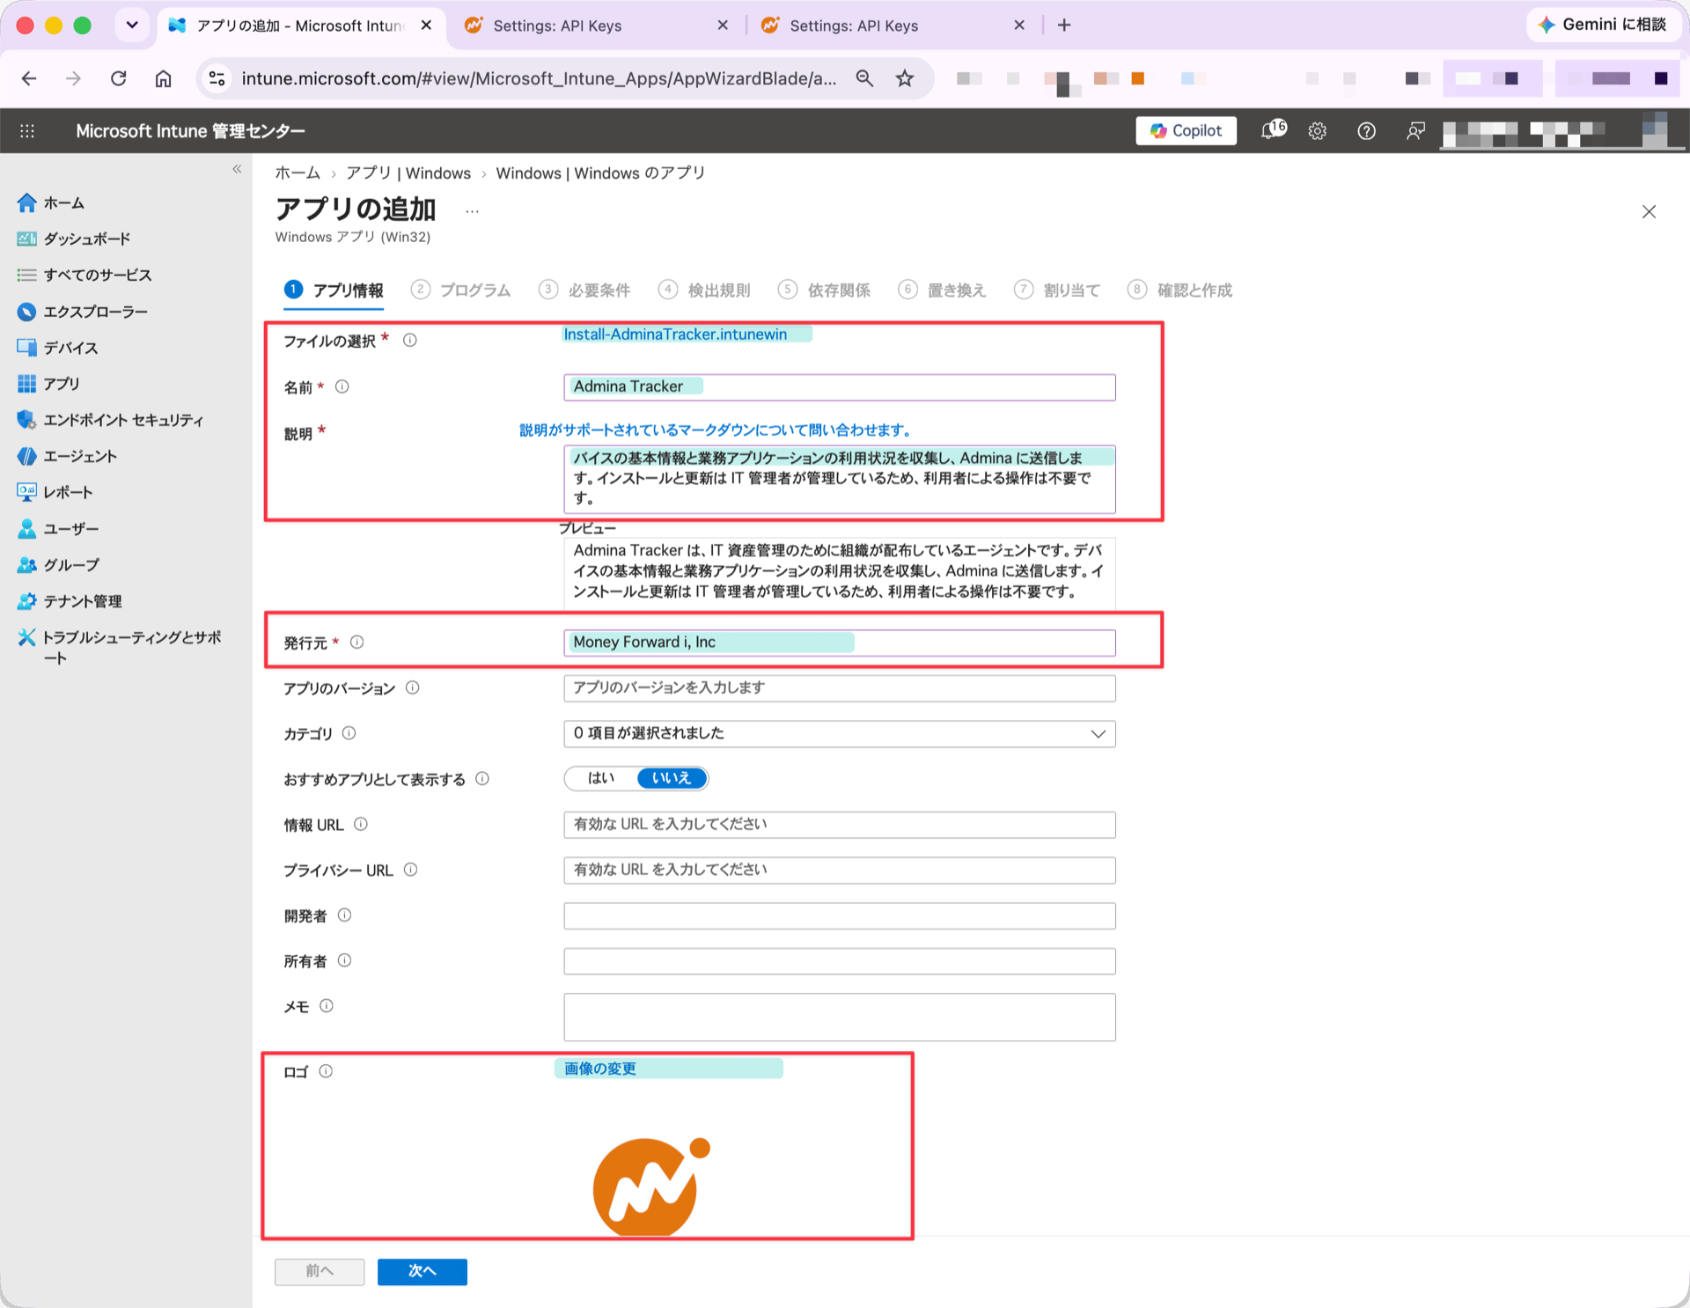Click info icon next to 発行元
This screenshot has height=1308, width=1690.
coord(356,642)
